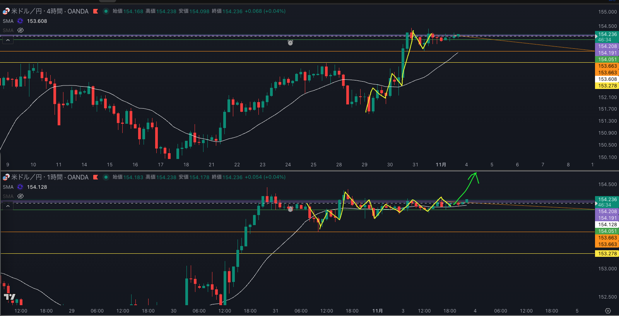Show the hidden SMA indicator on the 4-hour chart
The width and height of the screenshot is (619, 316).
(21, 30)
